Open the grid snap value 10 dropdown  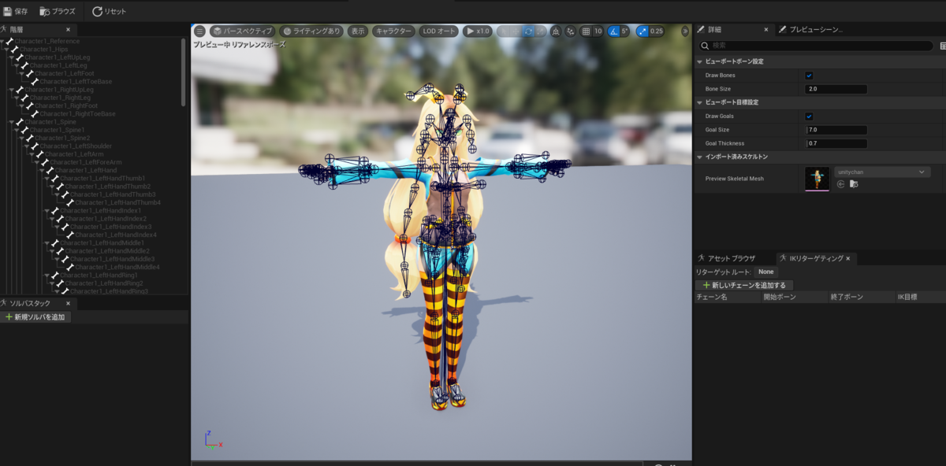point(598,31)
